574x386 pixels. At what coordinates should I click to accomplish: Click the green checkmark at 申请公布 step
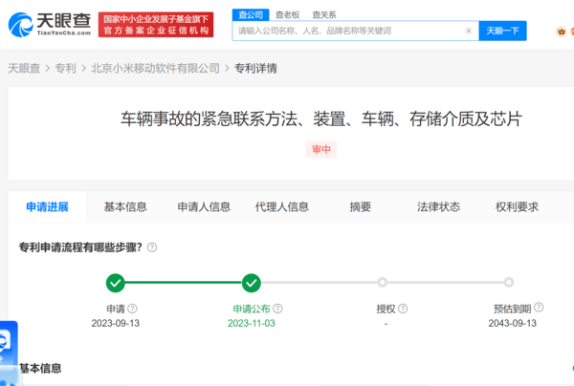tap(251, 282)
